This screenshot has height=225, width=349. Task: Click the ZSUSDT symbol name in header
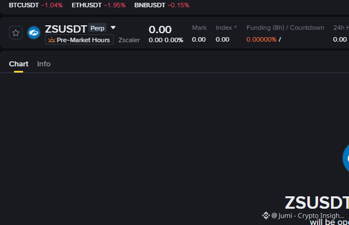point(66,29)
